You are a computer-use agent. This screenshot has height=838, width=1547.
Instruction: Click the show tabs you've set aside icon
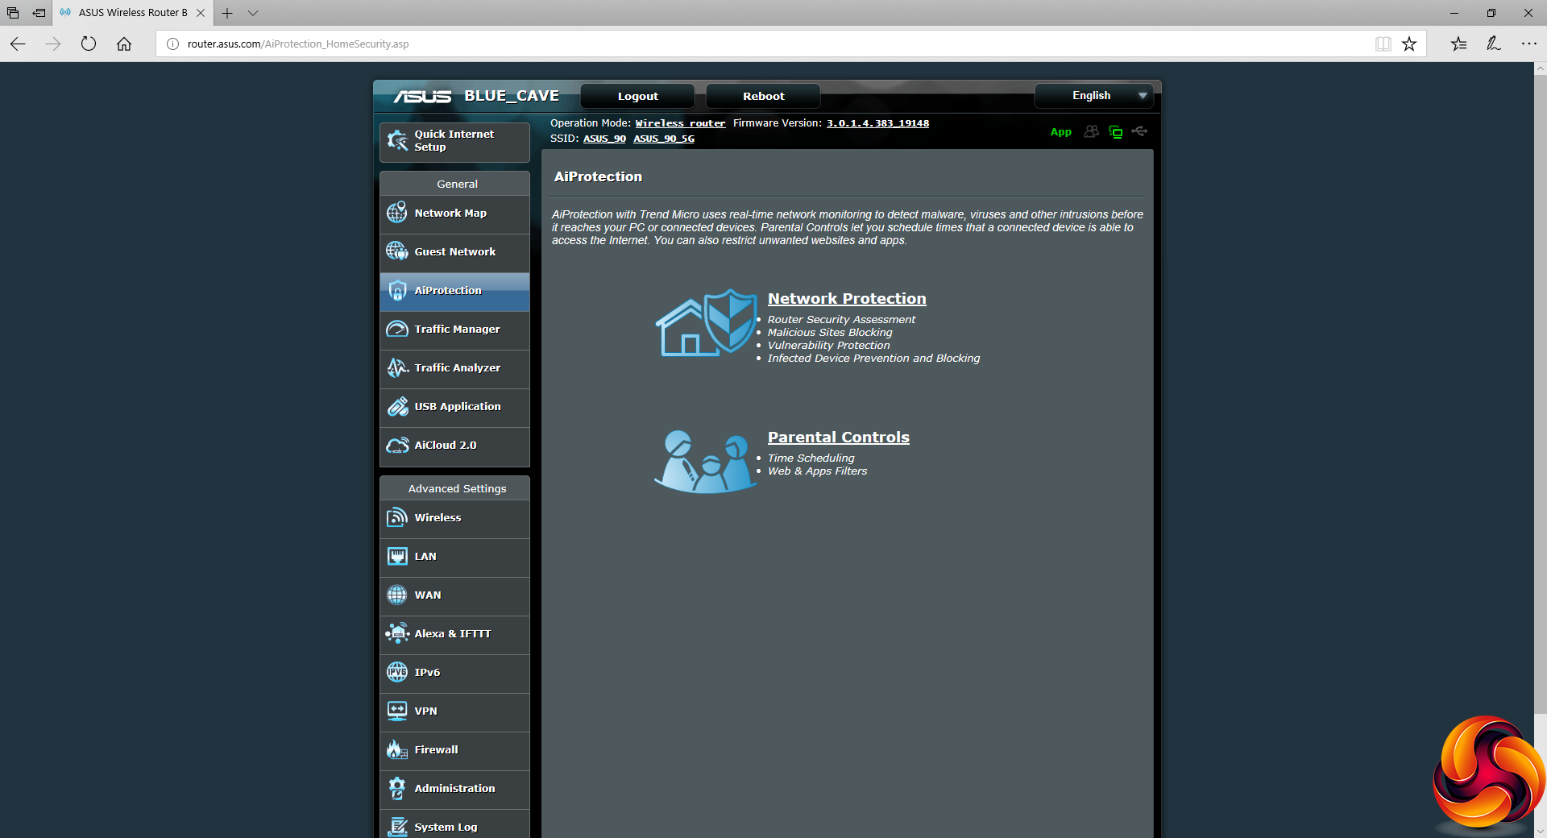13,13
